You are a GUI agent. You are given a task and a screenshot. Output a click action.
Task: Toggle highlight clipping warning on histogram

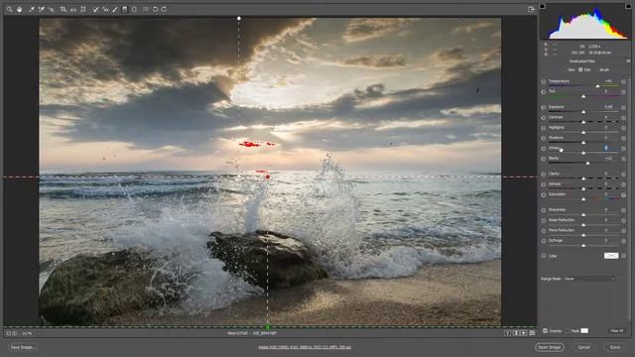click(628, 6)
